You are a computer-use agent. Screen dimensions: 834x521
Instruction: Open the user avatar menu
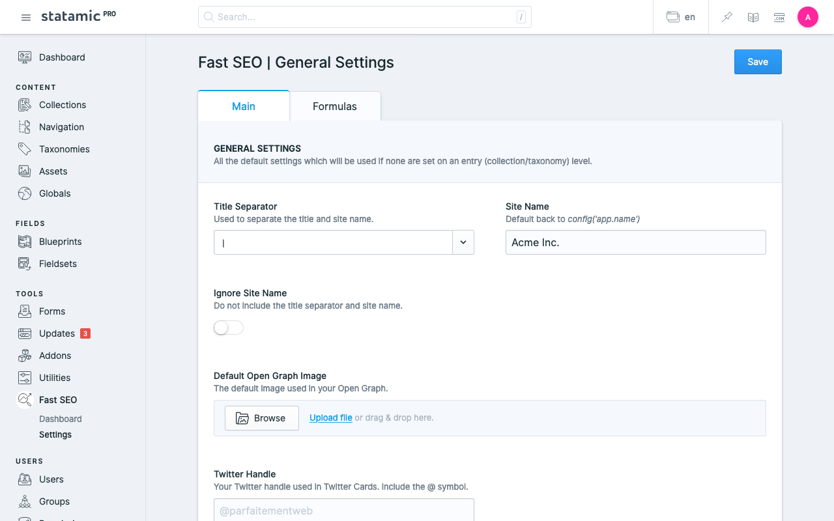(808, 18)
